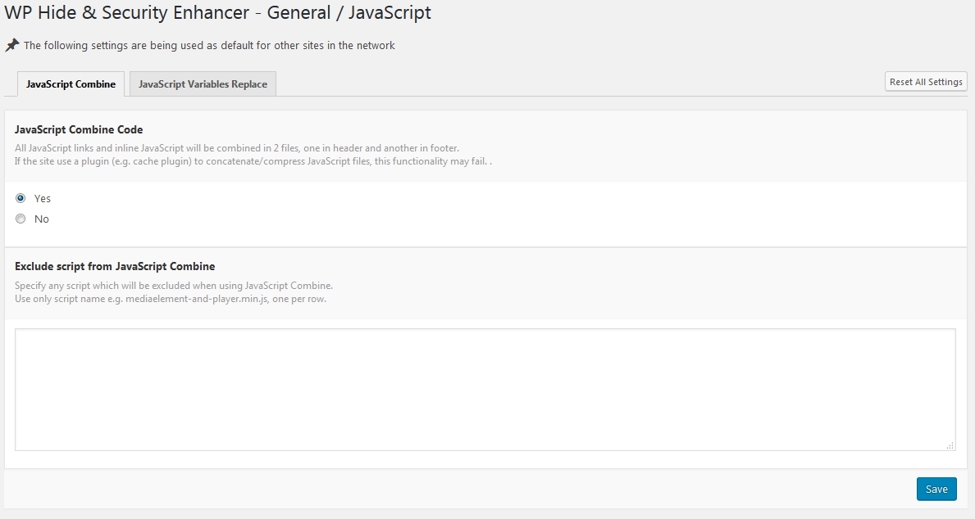This screenshot has height=519, width=975.
Task: Save the JavaScript settings
Action: [x=936, y=489]
